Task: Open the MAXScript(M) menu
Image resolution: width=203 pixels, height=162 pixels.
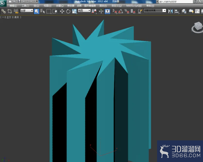Action: coord(134,6)
